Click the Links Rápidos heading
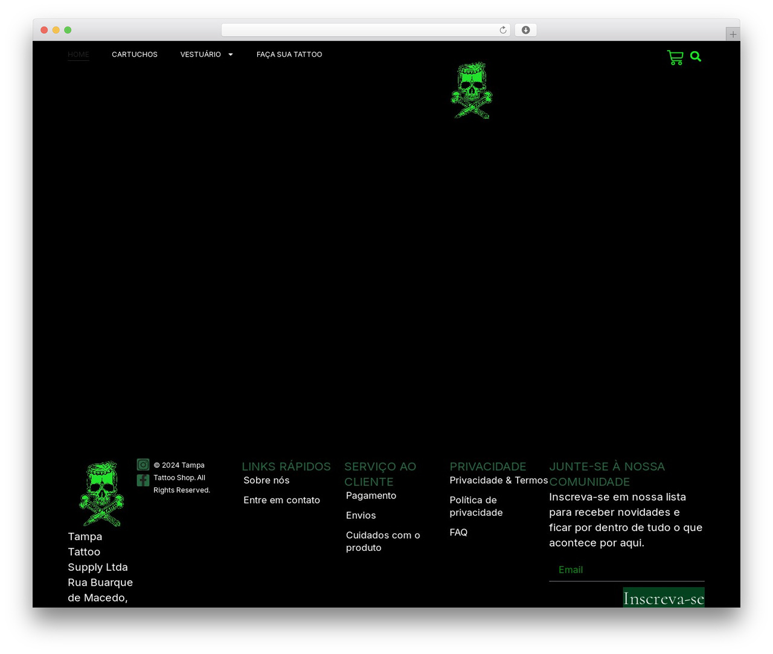 (x=286, y=466)
